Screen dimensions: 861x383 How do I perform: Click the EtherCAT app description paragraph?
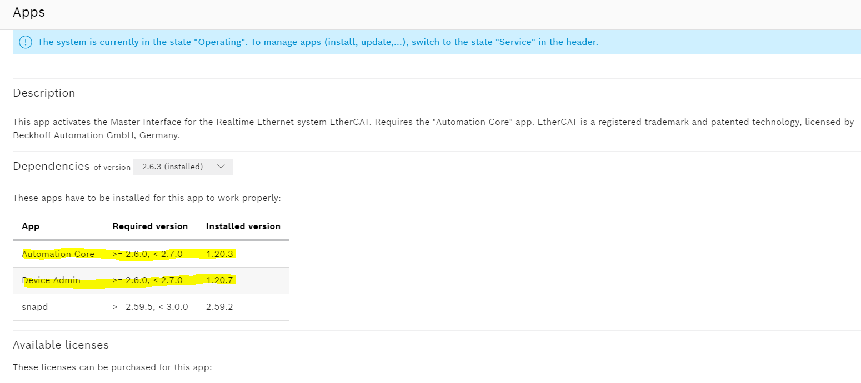tap(433, 128)
